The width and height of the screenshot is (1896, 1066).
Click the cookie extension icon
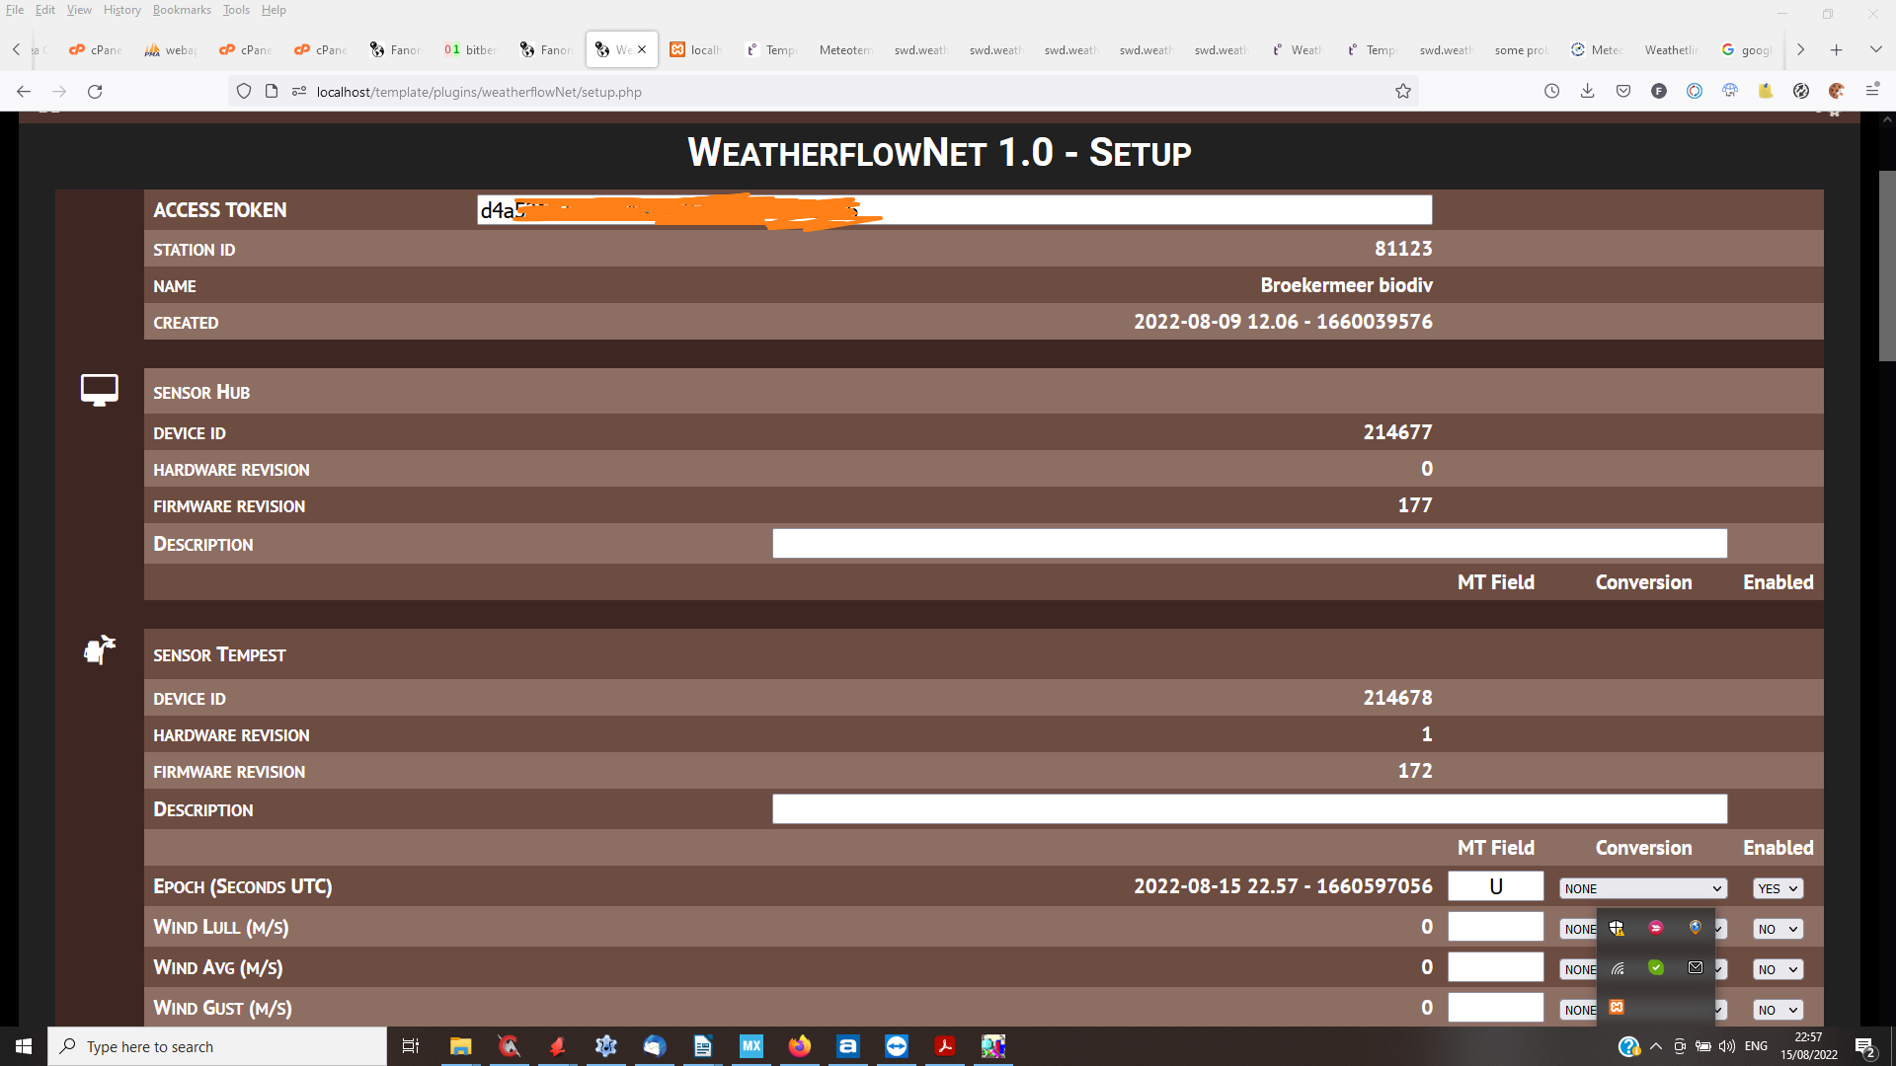pos(1836,91)
